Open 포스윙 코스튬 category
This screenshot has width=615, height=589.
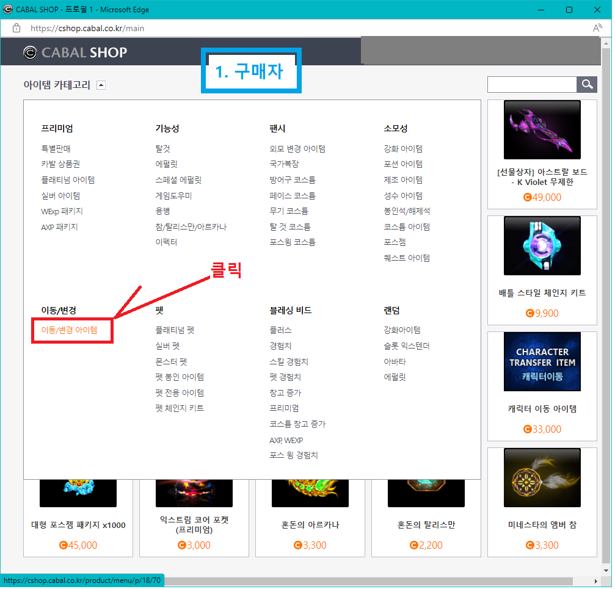(x=294, y=243)
